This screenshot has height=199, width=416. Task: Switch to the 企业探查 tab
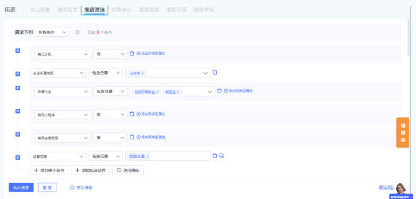point(40,10)
